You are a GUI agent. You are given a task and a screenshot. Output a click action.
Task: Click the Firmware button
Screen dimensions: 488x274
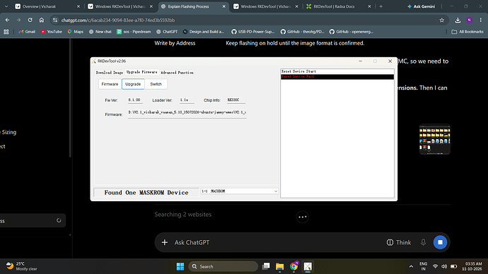[x=110, y=84]
